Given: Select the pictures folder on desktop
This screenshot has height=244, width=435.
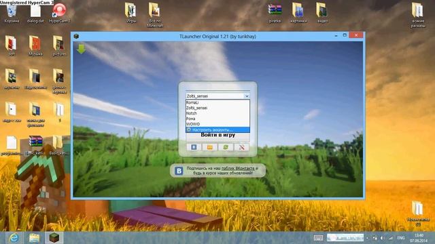Looking at the screenshot, I should [x=59, y=46].
